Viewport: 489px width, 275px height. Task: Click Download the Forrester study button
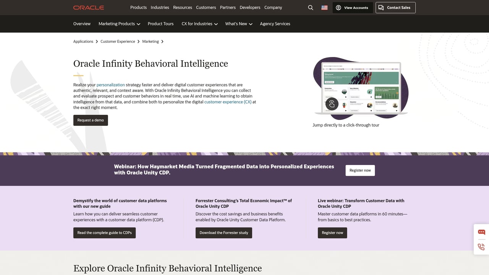223,233
